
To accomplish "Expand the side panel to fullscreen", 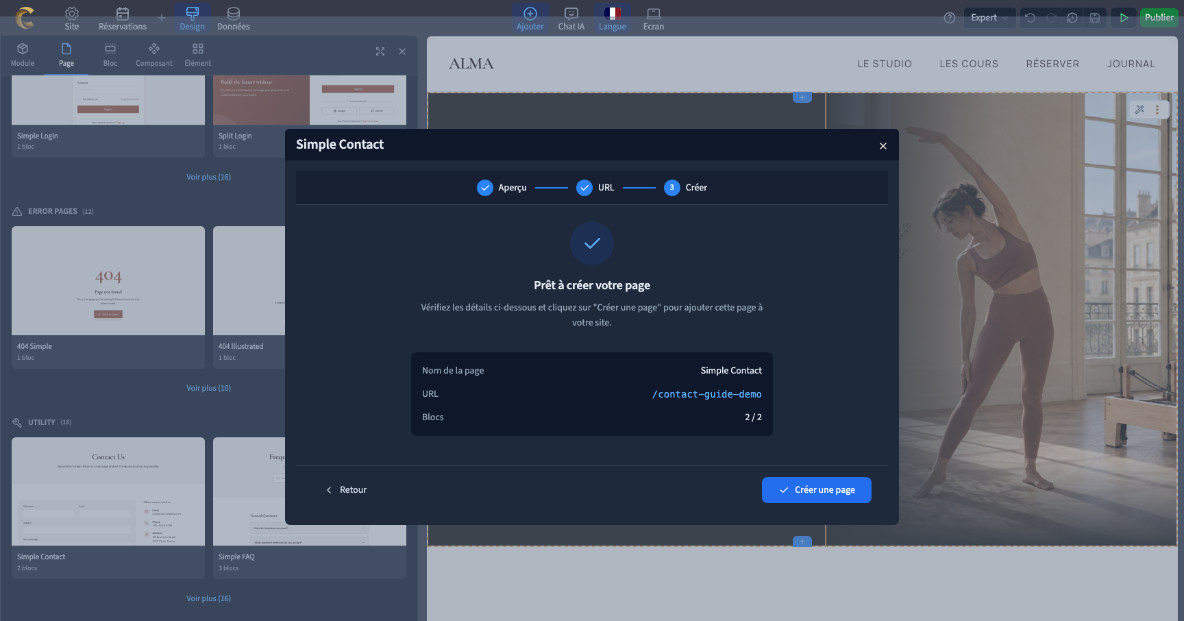I will (x=380, y=51).
